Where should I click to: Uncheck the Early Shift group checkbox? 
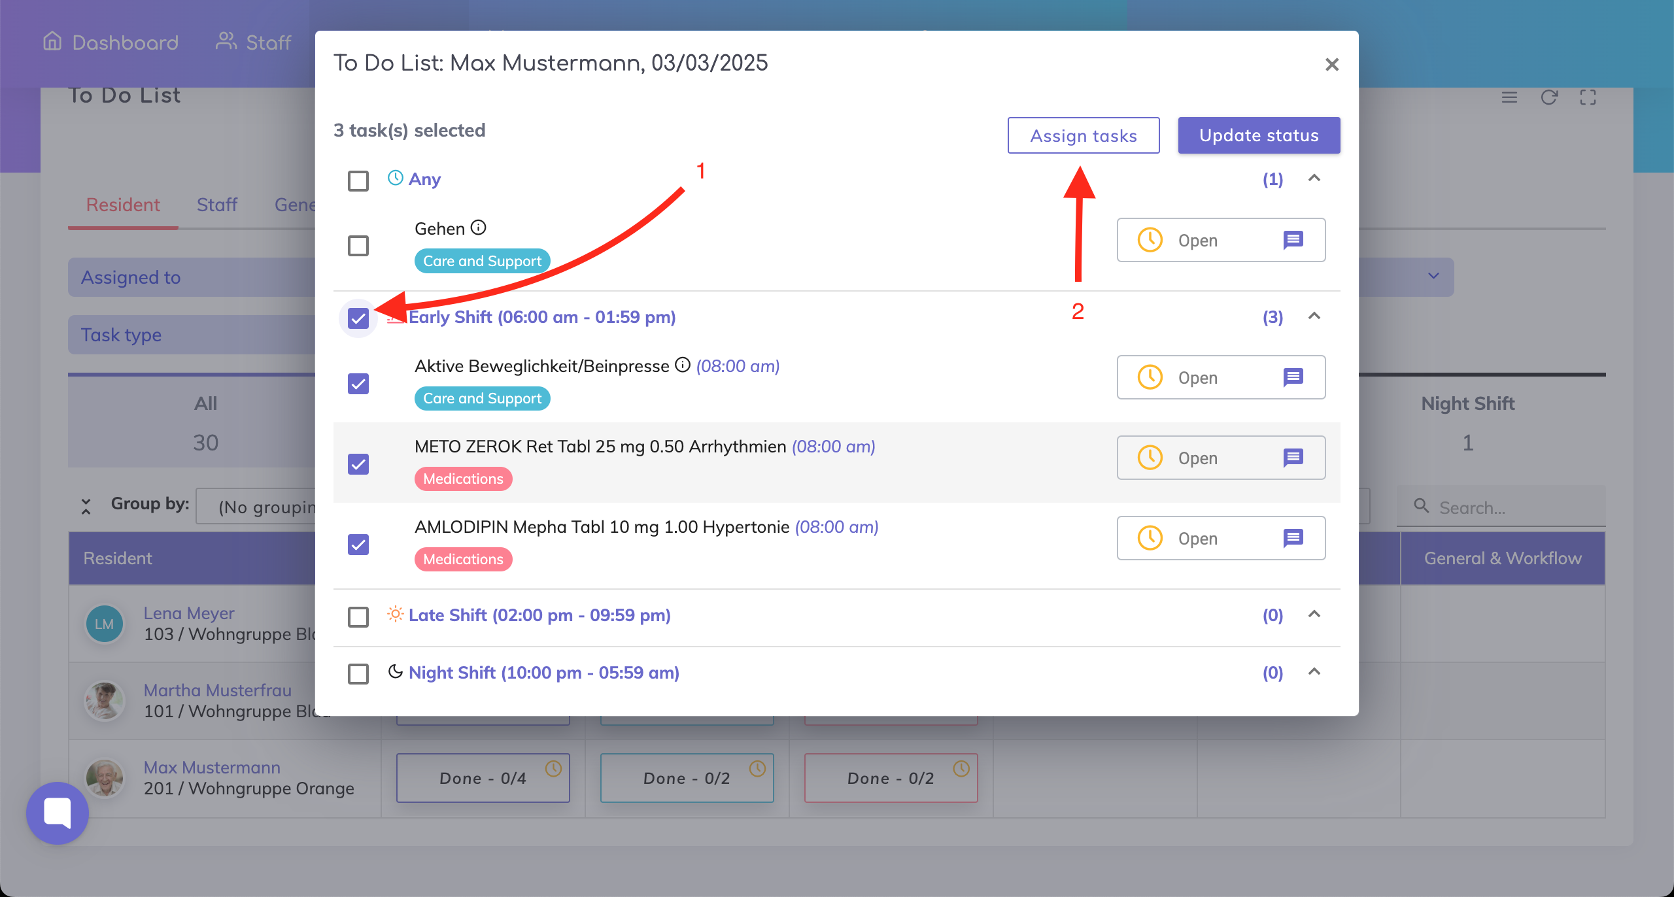(x=358, y=318)
